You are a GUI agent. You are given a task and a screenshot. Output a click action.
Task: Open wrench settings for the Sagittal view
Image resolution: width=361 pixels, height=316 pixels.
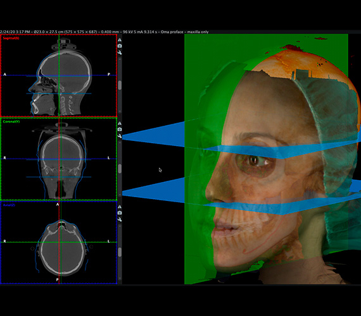120,52
